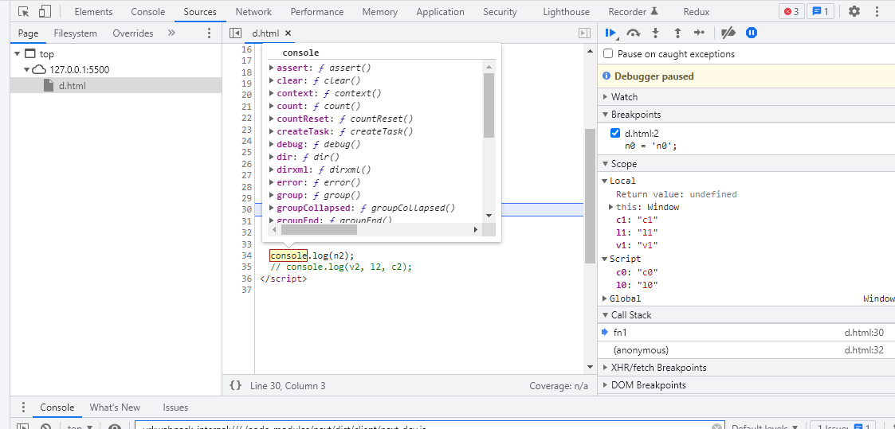Open the Performance panel tab

click(x=317, y=11)
